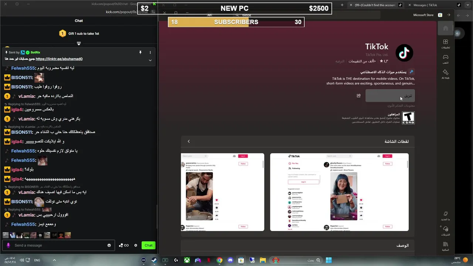Click the الوصف description heading
473x266 pixels.
click(x=402, y=246)
